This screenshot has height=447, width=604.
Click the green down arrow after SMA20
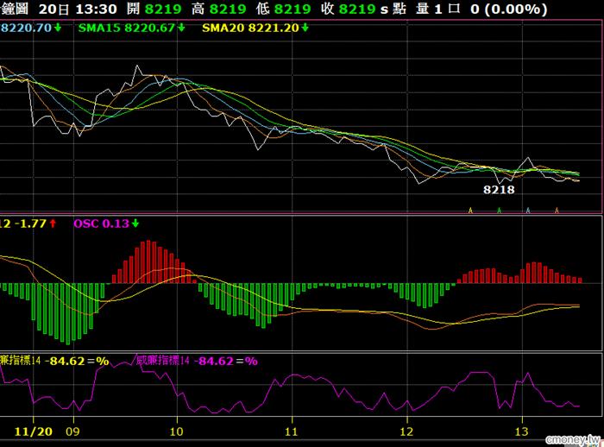(x=305, y=28)
